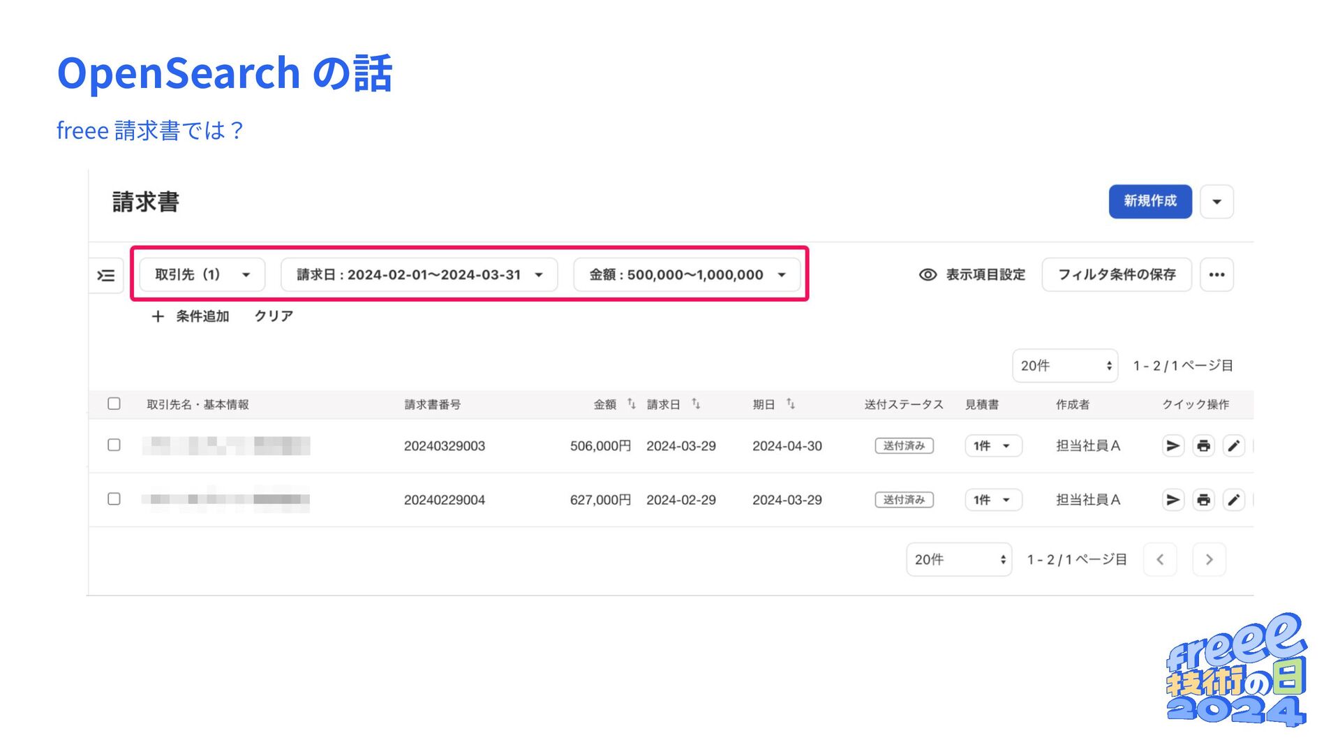The width and height of the screenshot is (1340, 754).
Task: Sort by 期日 column arrows
Action: click(791, 404)
